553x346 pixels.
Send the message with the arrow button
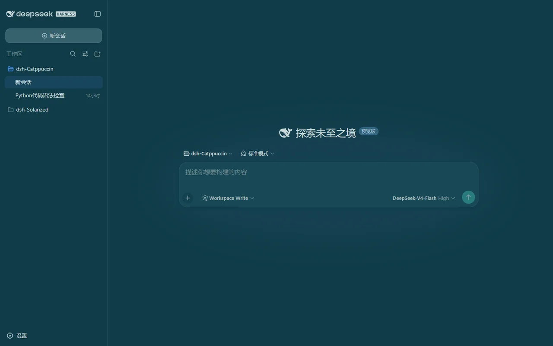[468, 197]
